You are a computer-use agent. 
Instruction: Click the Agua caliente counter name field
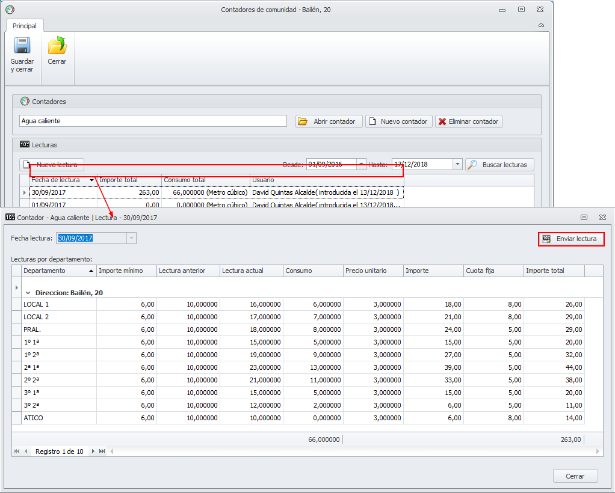153,121
